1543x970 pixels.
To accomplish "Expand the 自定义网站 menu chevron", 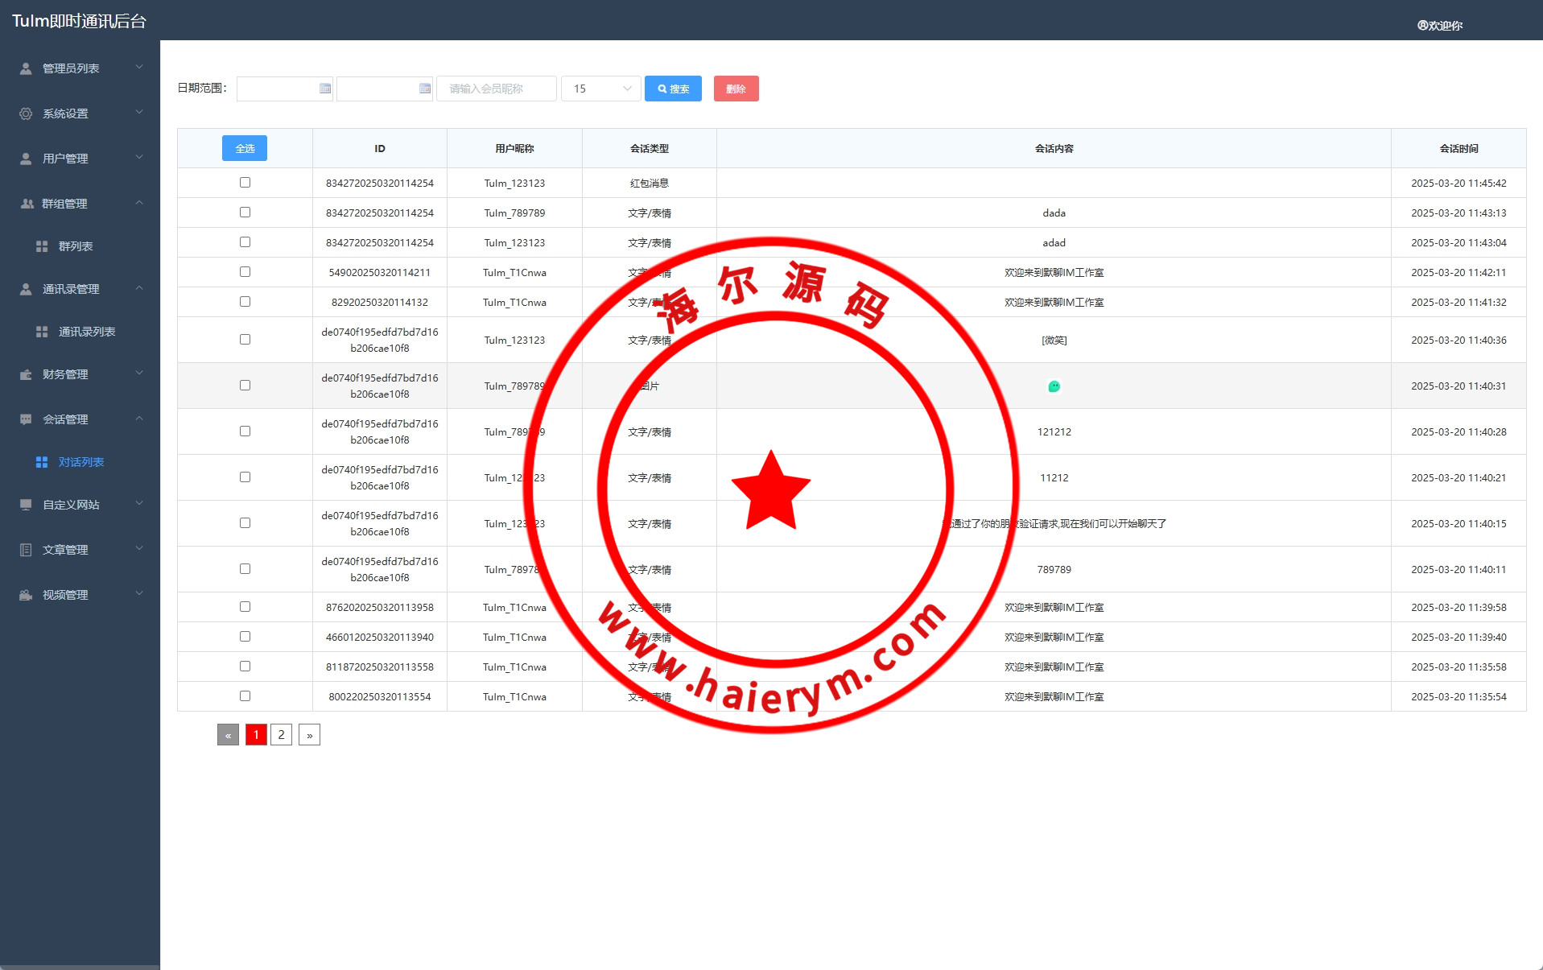I will 139,504.
